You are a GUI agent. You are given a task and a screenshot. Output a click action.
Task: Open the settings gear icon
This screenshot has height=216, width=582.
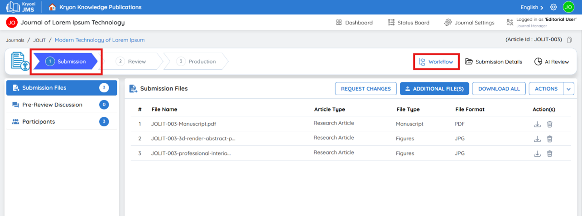point(553,7)
